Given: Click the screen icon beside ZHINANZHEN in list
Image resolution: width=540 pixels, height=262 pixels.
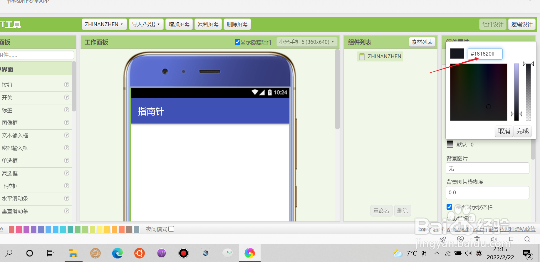Looking at the screenshot, I should click(x=362, y=56).
